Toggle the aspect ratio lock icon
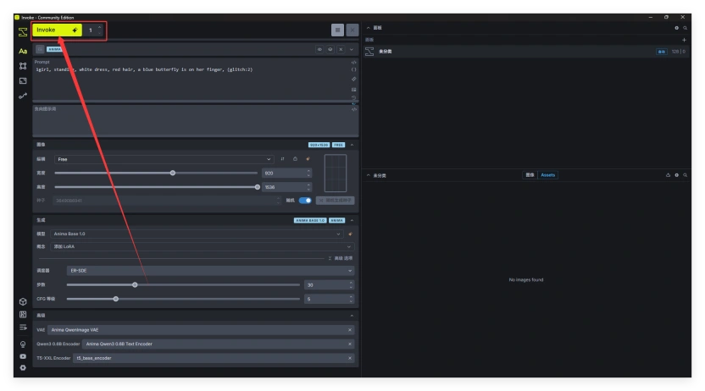Screen dimensions: 705x391 tap(295, 159)
